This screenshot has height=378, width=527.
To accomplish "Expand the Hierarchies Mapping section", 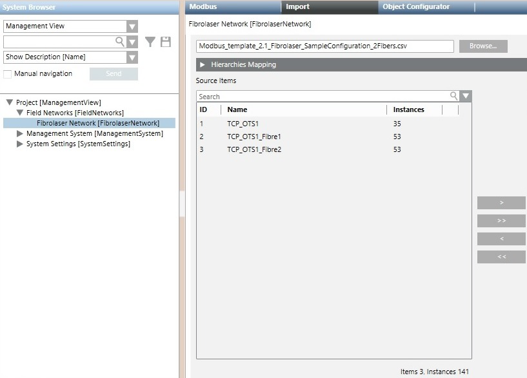I will tap(203, 65).
